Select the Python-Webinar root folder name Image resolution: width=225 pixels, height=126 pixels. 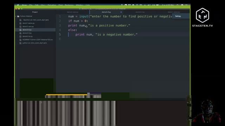[26, 16]
